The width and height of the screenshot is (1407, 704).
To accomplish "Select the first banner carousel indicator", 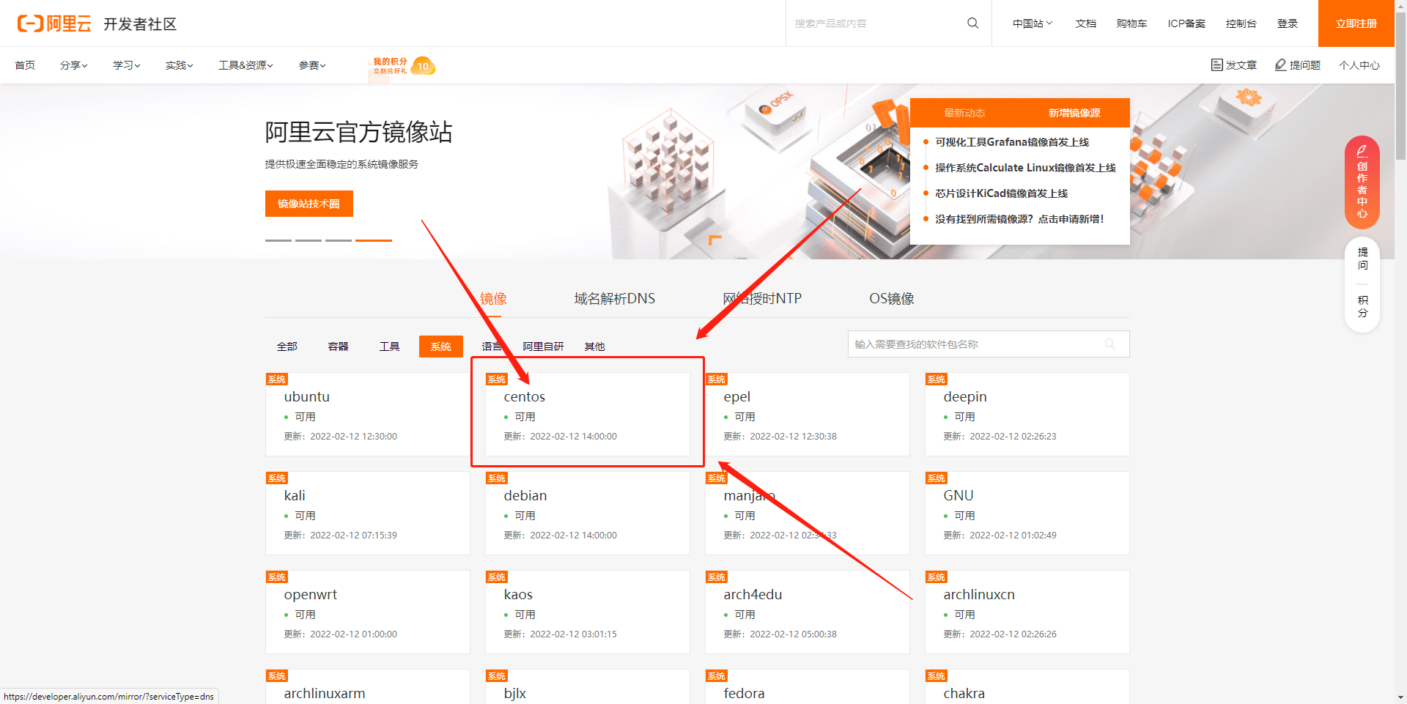I will pos(278,240).
